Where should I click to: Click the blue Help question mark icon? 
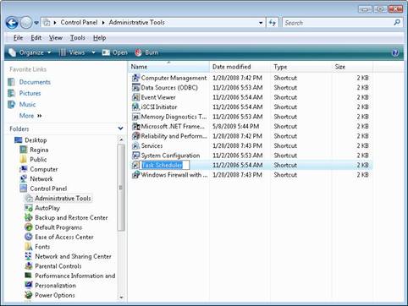(x=395, y=52)
